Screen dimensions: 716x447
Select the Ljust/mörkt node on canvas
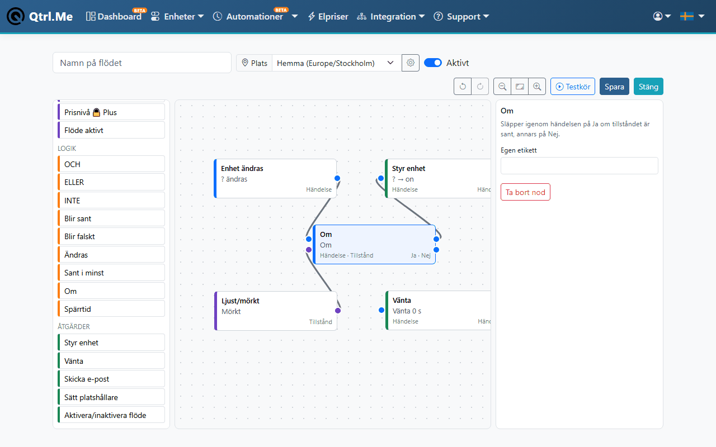(x=276, y=311)
